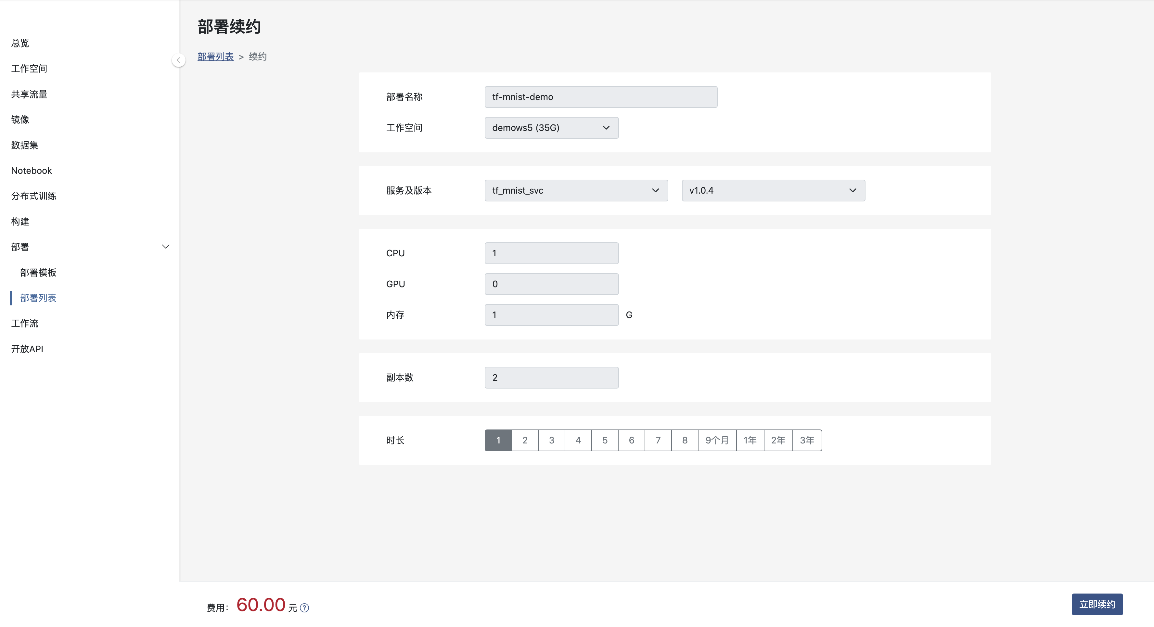The width and height of the screenshot is (1154, 627).
Task: Select 3 months duration
Action: [551, 440]
